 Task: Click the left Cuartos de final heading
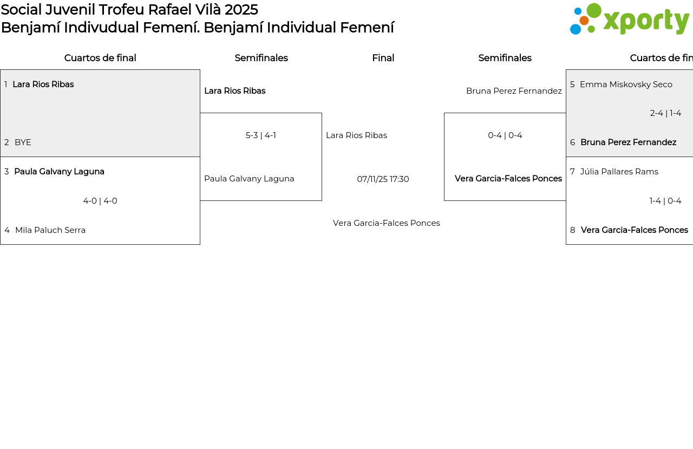pos(100,58)
